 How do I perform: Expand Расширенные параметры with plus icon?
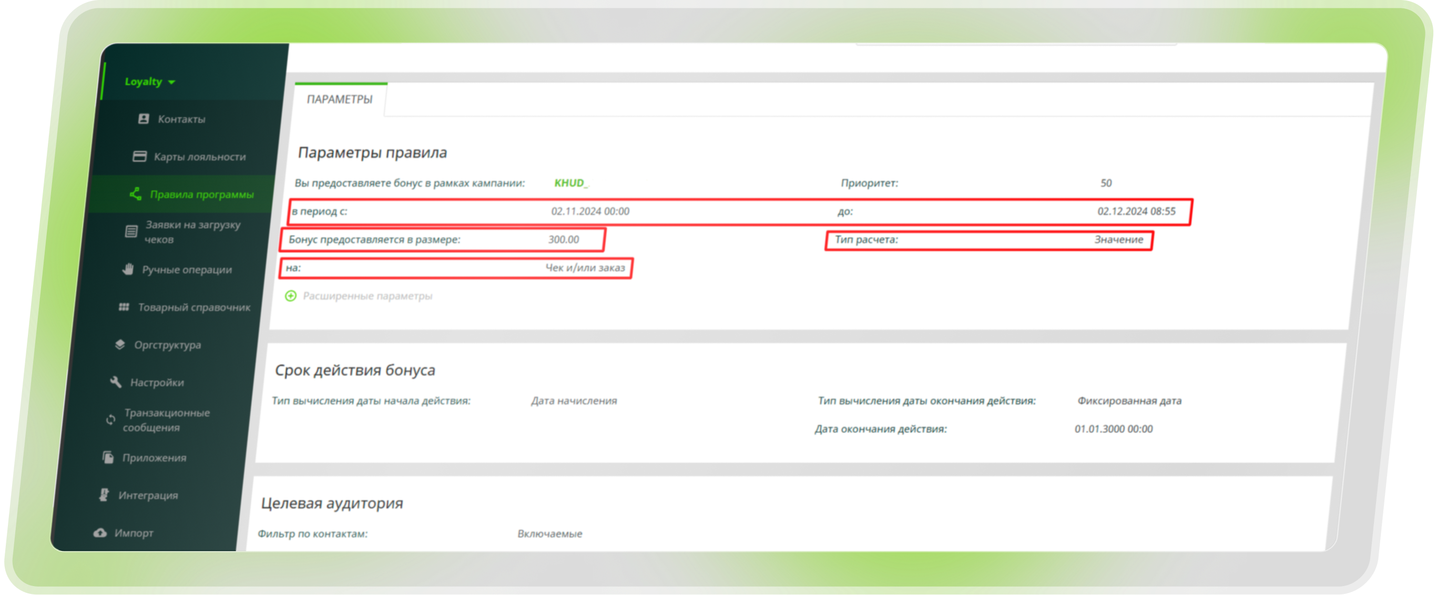[x=291, y=295]
